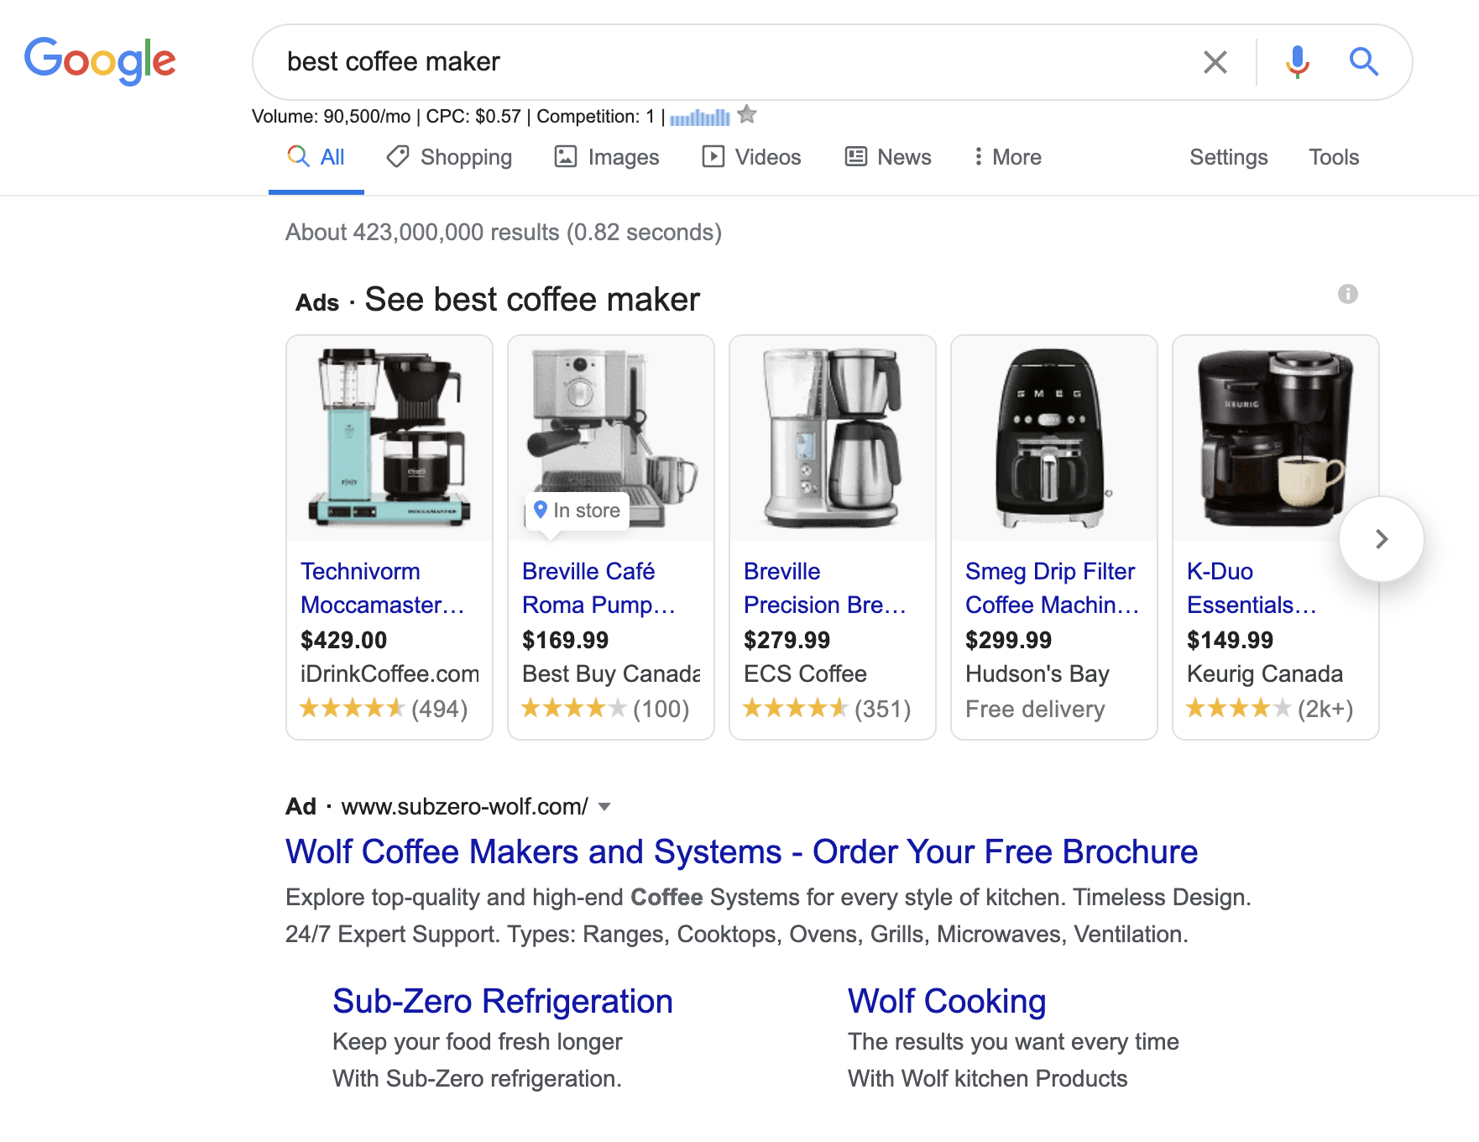Open the Settings menu

[1228, 157]
